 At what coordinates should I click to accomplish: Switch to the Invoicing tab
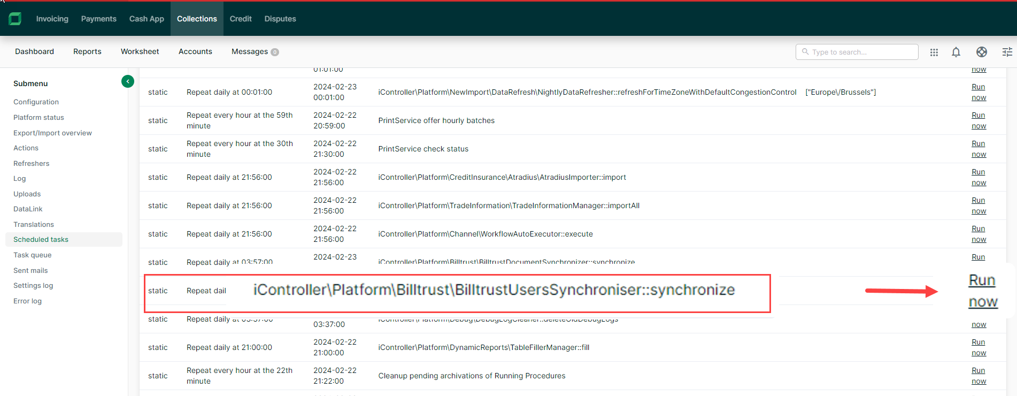point(52,19)
